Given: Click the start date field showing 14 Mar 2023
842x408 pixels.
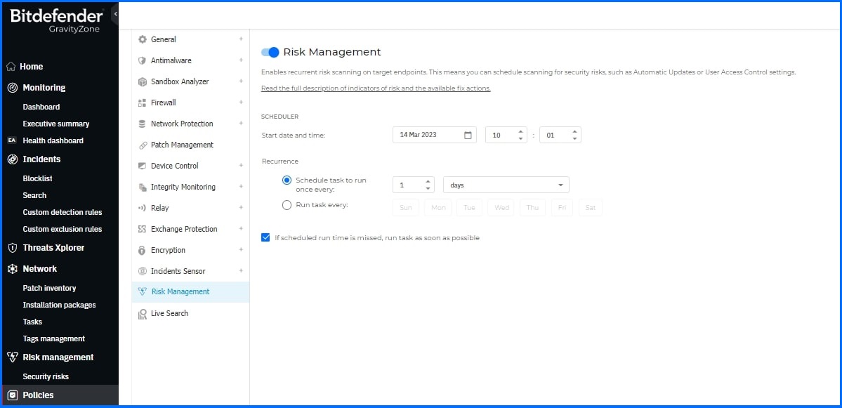Looking at the screenshot, I should pyautogui.click(x=435, y=135).
